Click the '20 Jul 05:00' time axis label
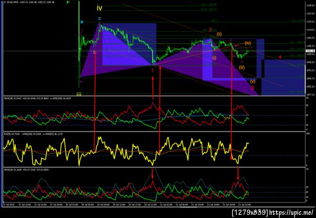Screen dimensions: 316x218 click(x=87, y=204)
